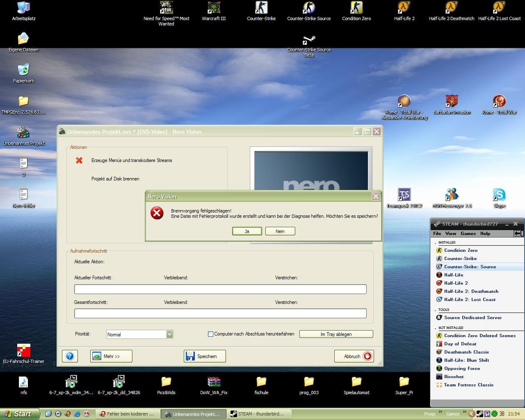Click the Half-Life 2 icon in Steam list
This screenshot has height=420, width=525.
point(439,283)
